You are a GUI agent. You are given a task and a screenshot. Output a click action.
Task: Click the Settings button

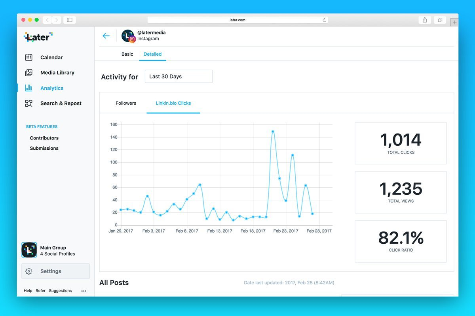[x=55, y=271]
